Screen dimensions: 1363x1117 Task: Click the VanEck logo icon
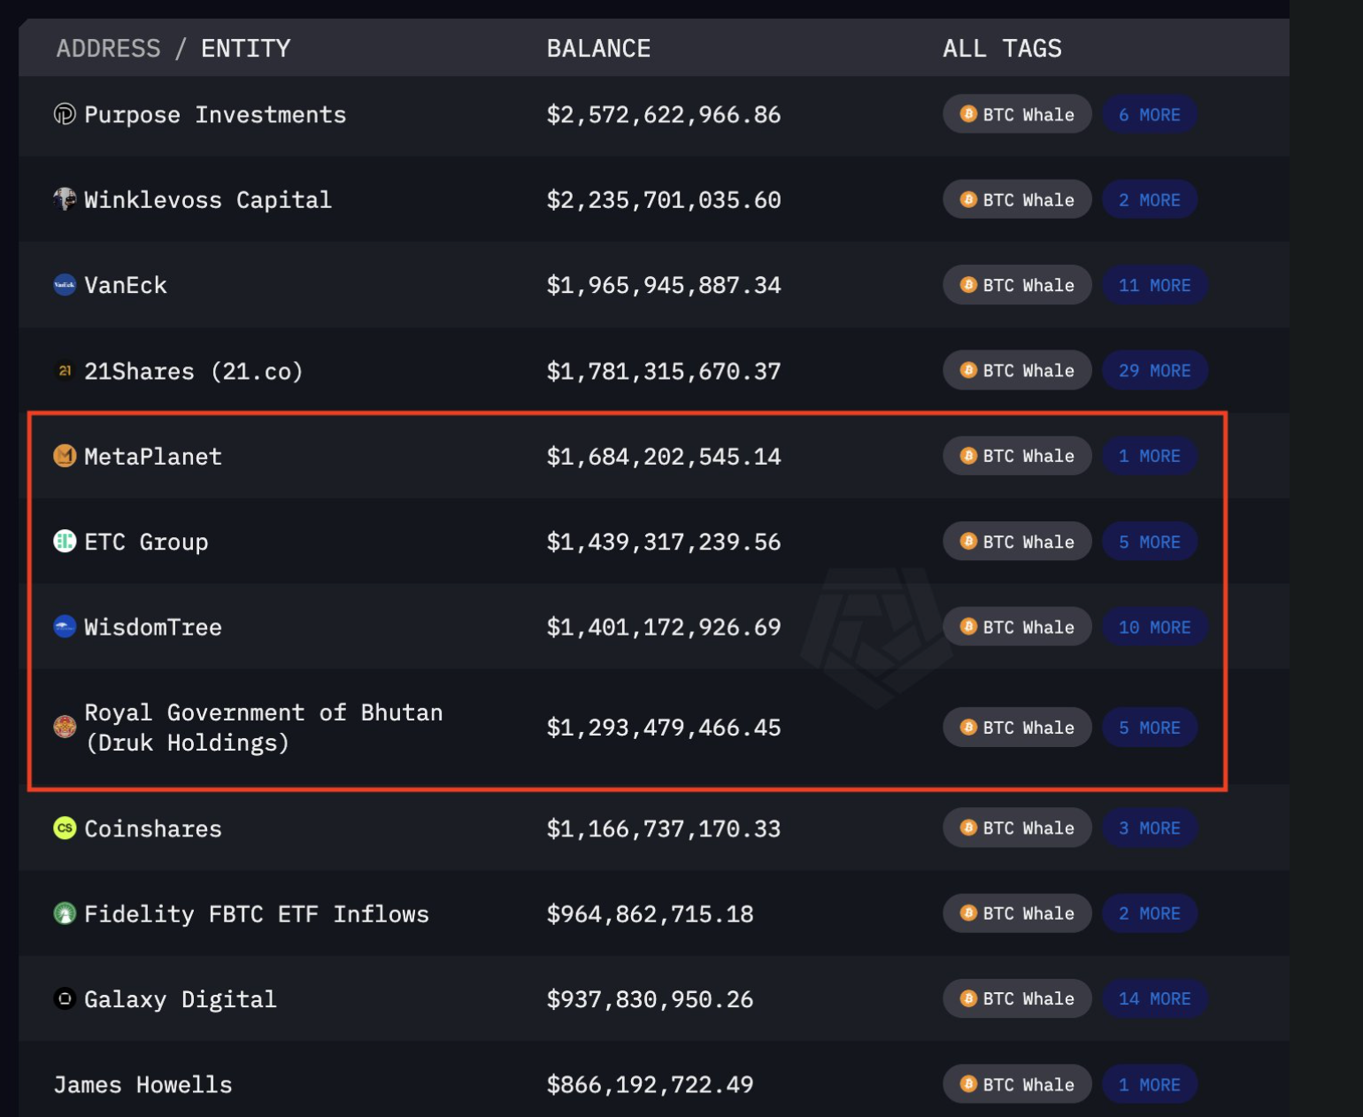point(65,285)
